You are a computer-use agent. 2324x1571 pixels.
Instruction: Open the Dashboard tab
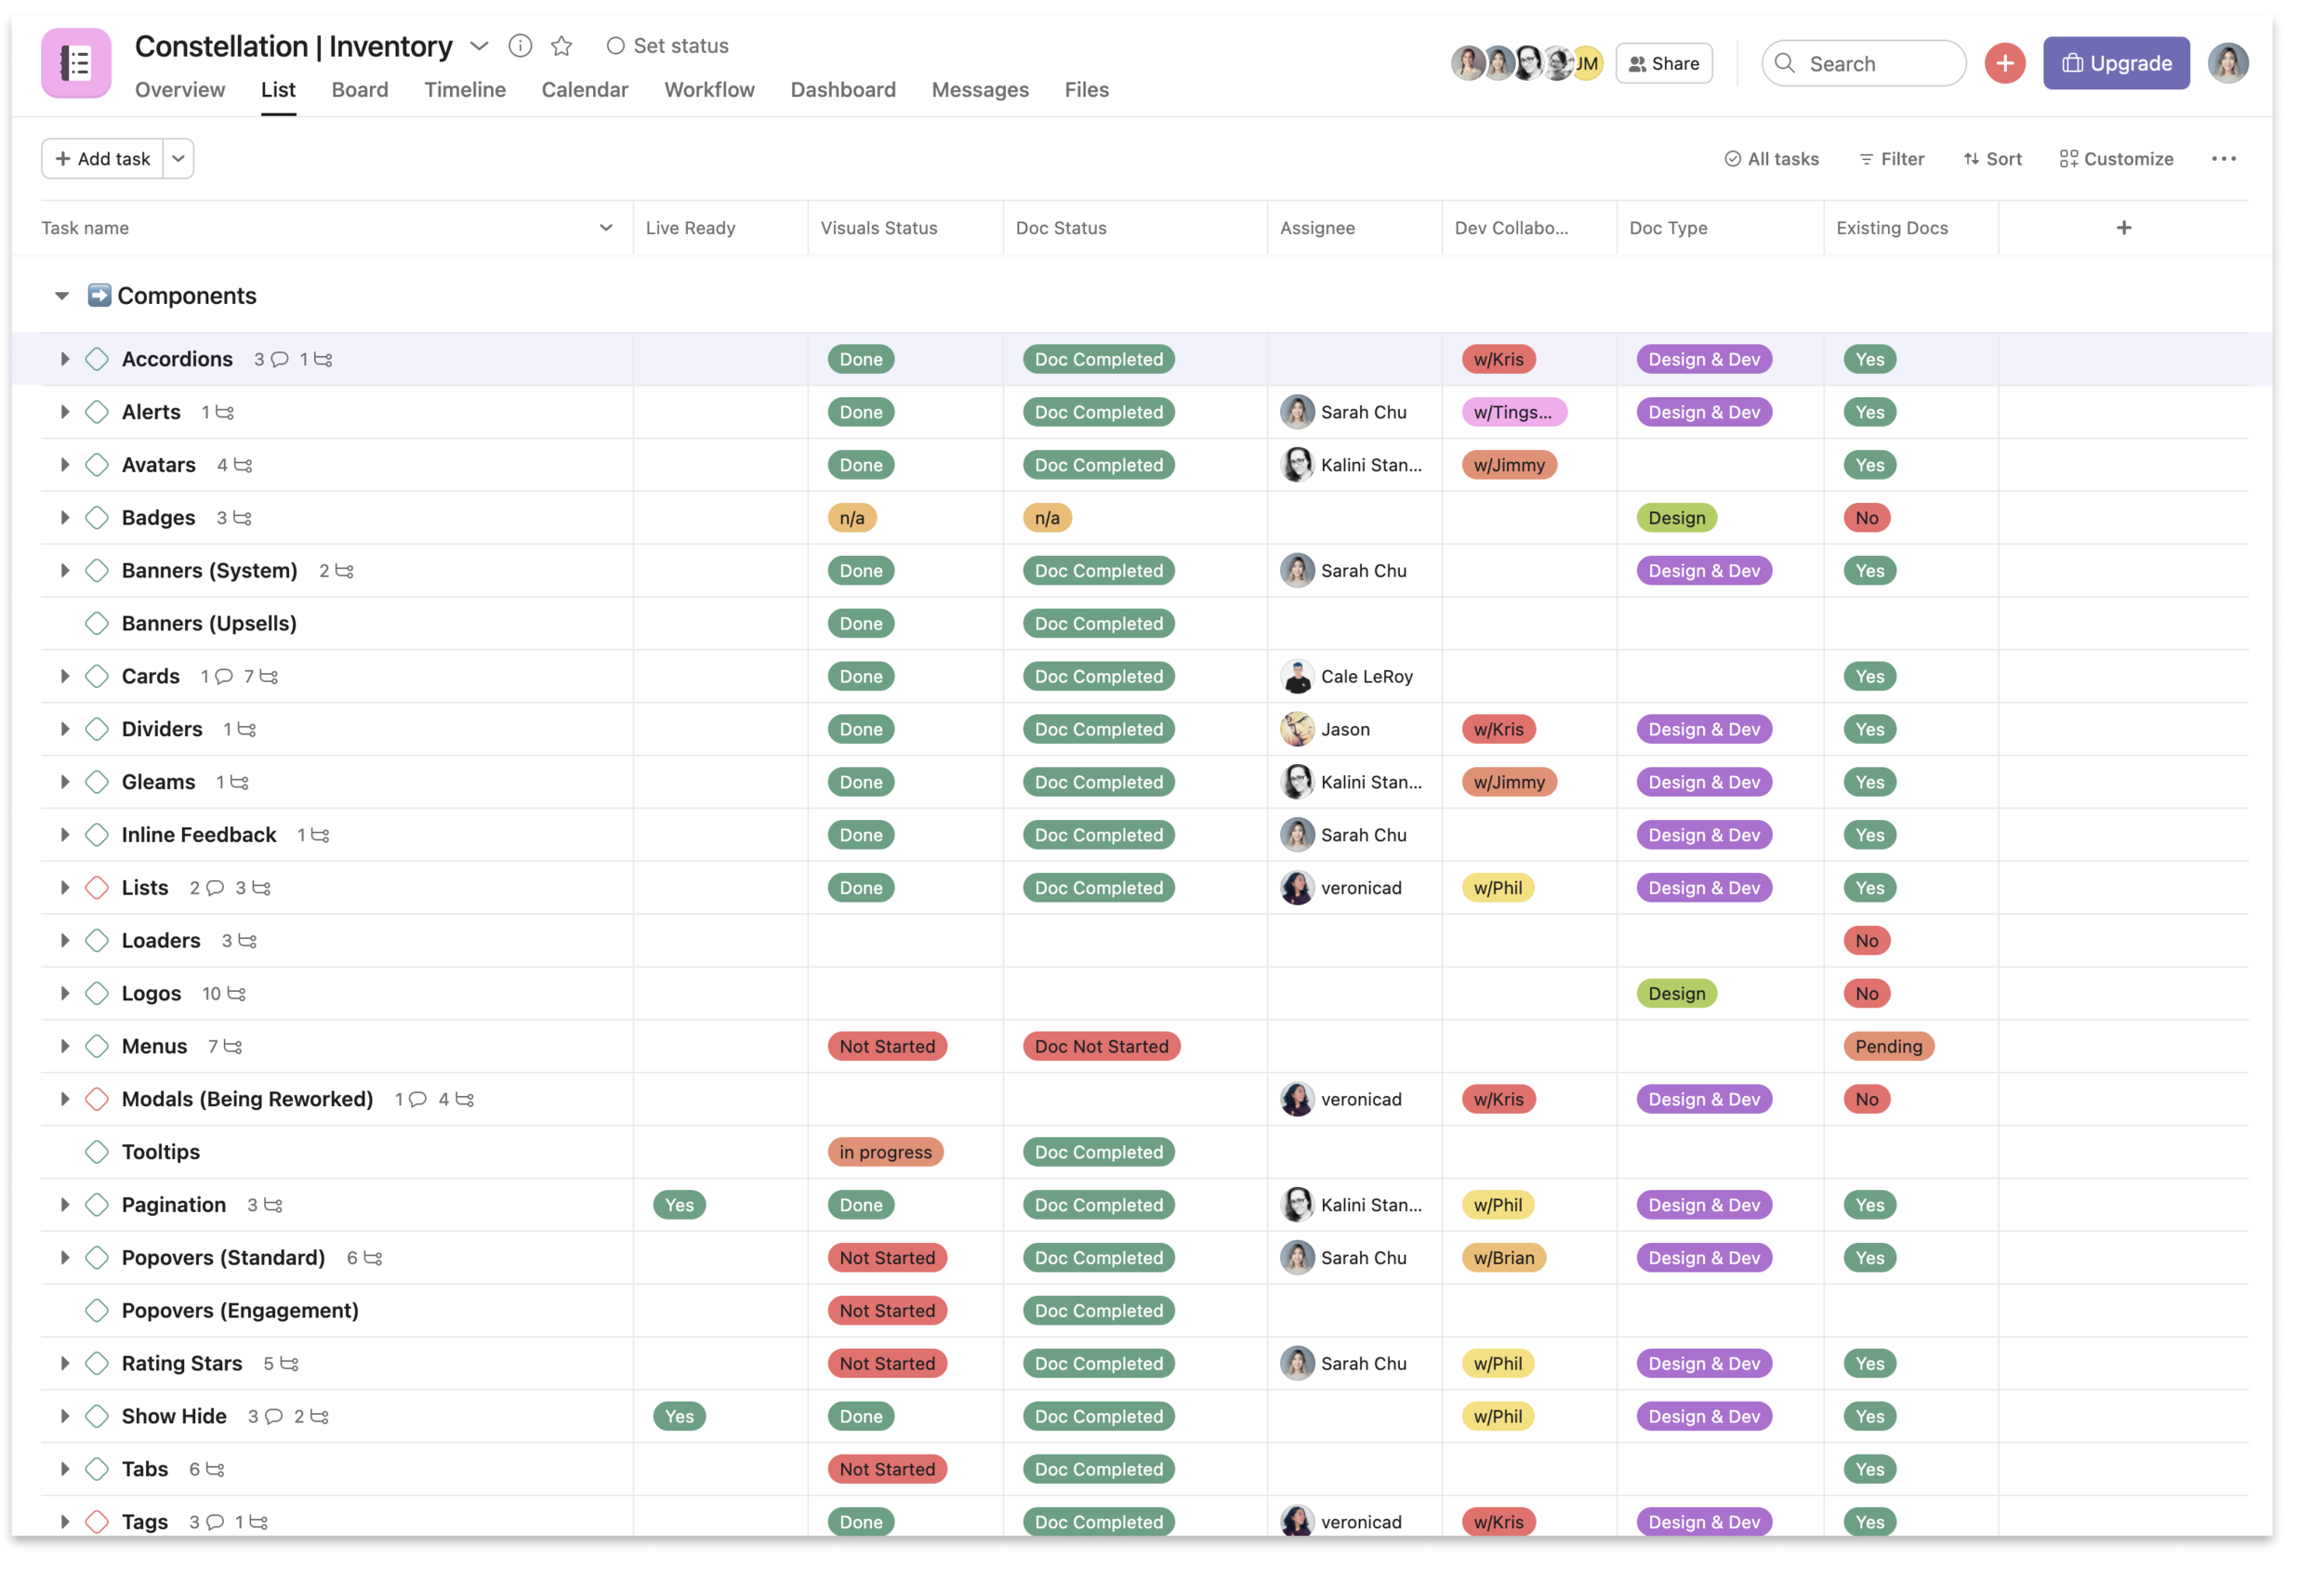click(x=842, y=90)
